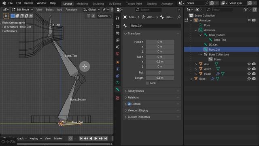This screenshot has width=259, height=146.
Task: Hide the Armature object in viewport
Action: (249, 20)
